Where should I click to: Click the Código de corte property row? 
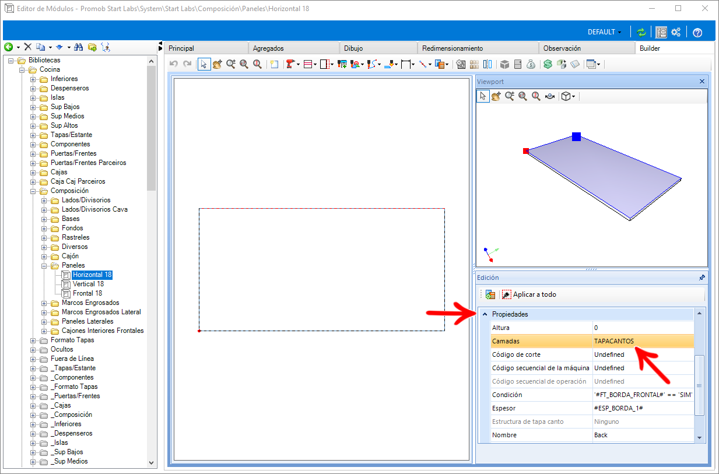point(592,354)
